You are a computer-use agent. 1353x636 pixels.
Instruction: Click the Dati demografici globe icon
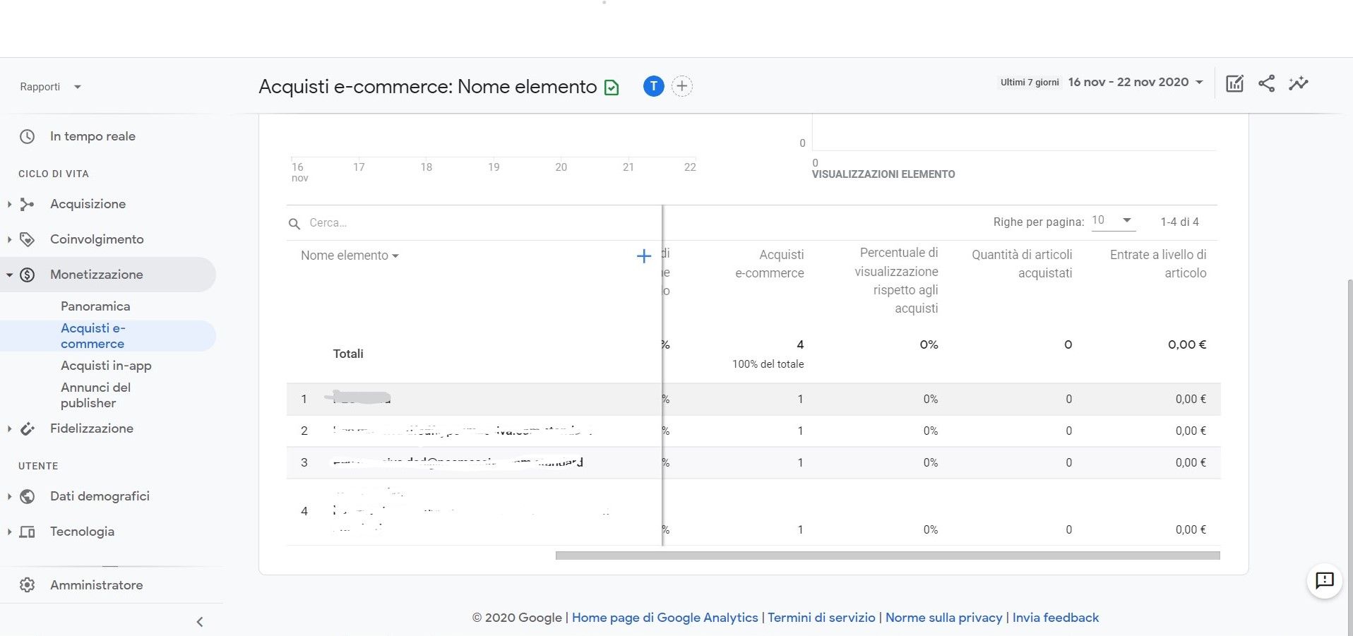click(27, 496)
